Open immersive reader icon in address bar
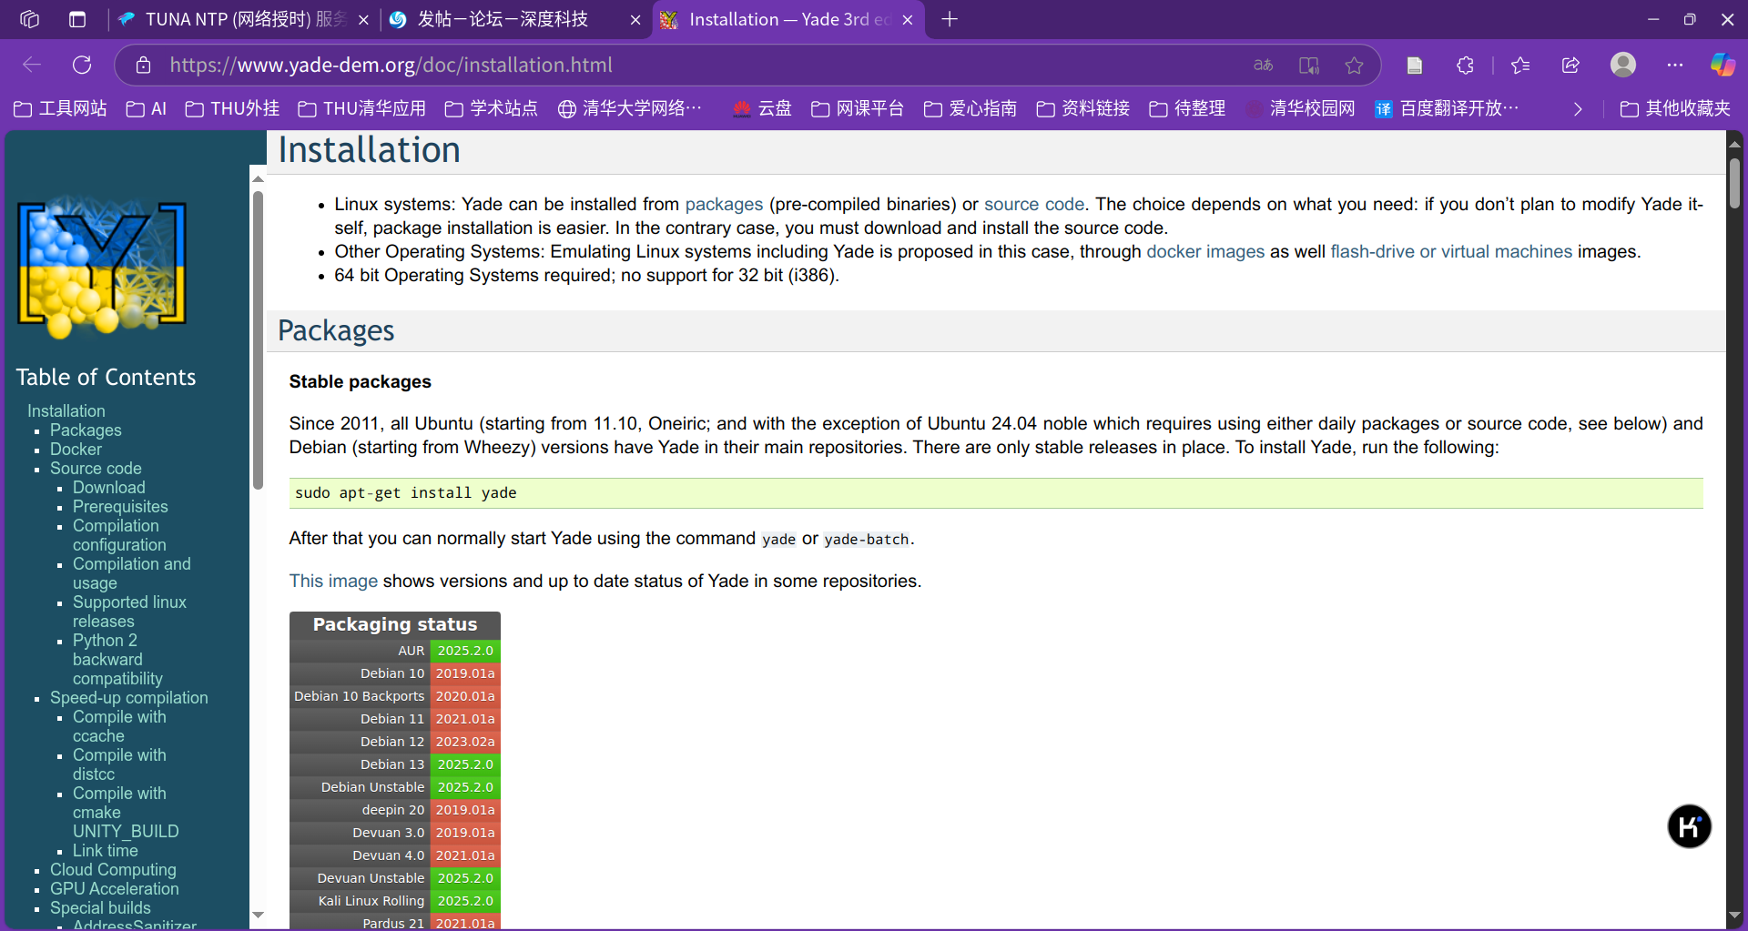The width and height of the screenshot is (1748, 931). pyautogui.click(x=1309, y=66)
